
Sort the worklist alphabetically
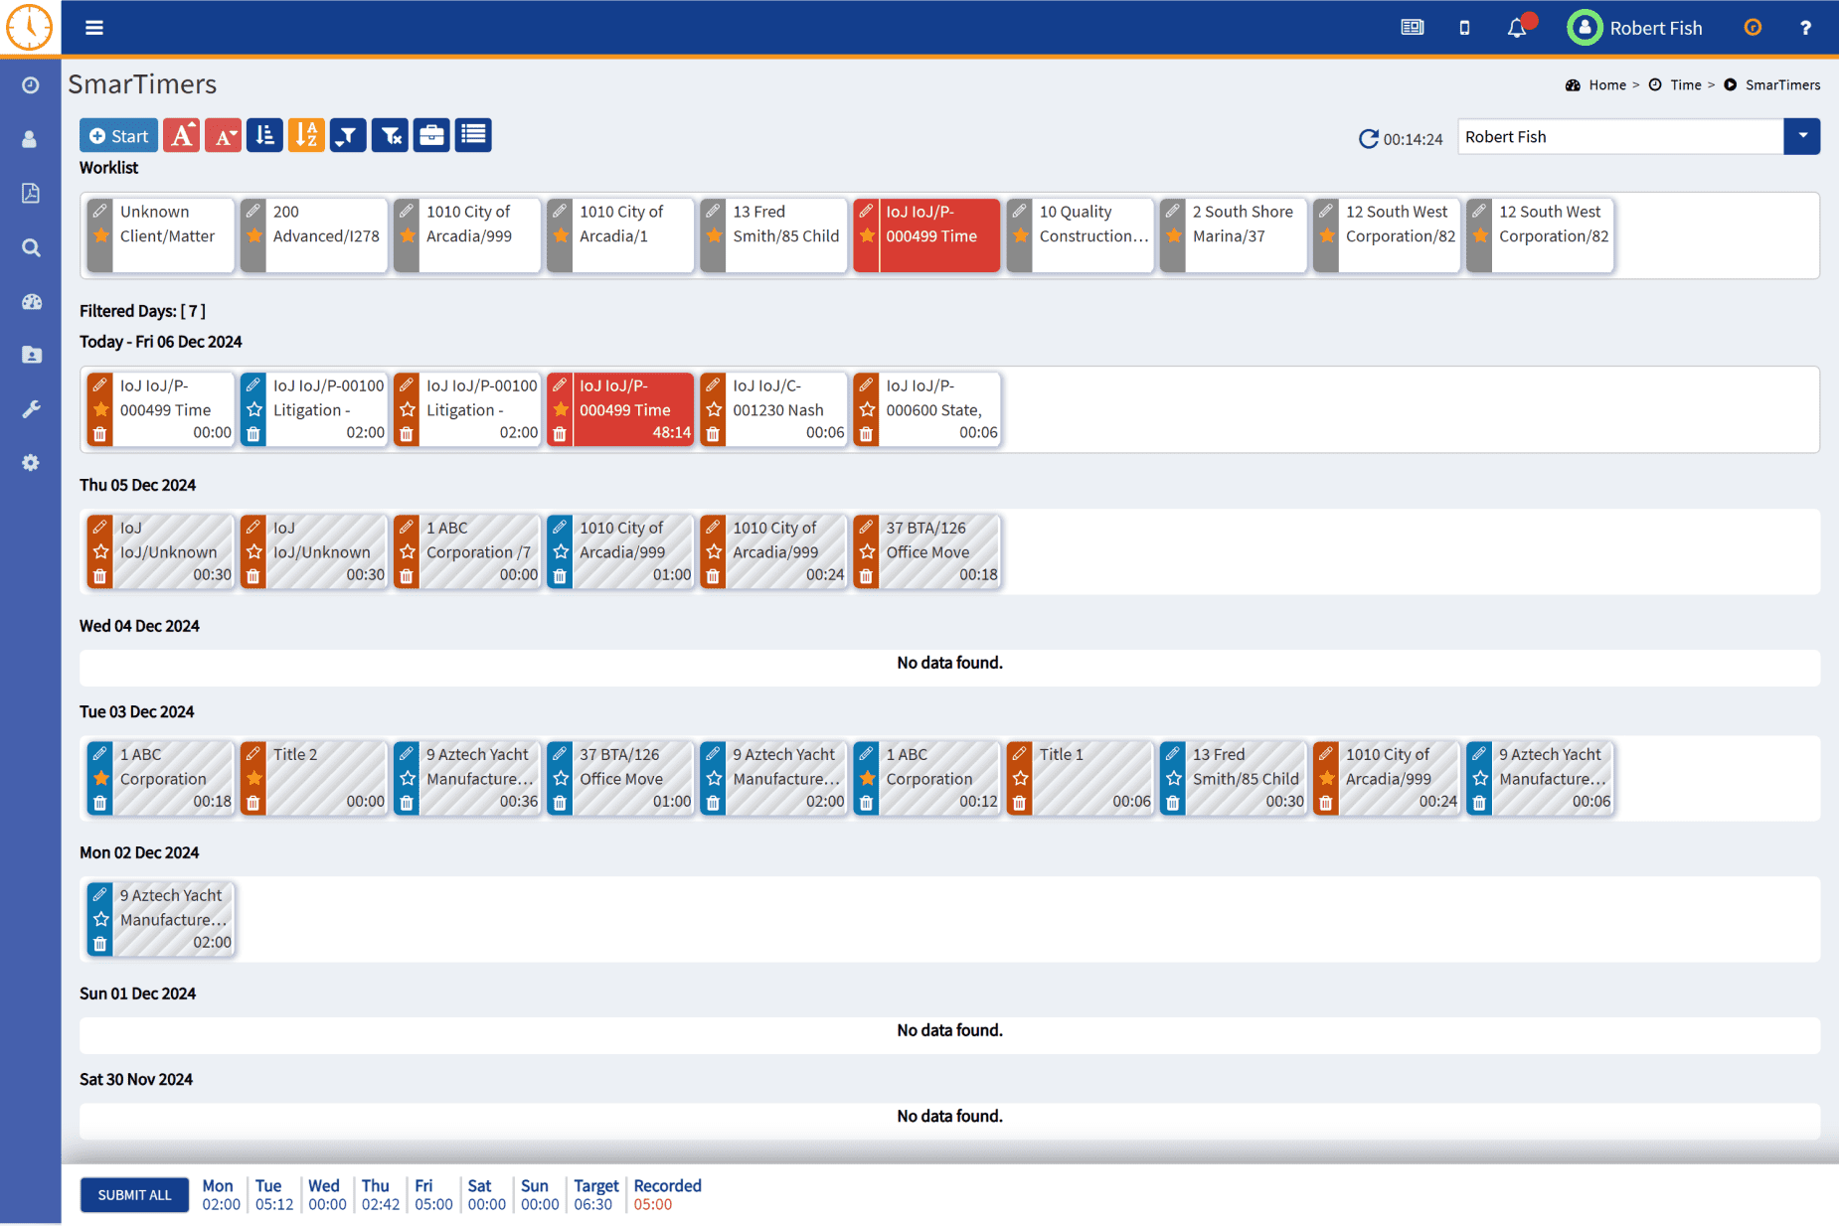click(306, 135)
